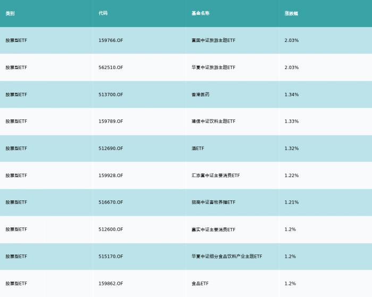
Task: Select fund code 512690.OF
Action: [111, 148]
